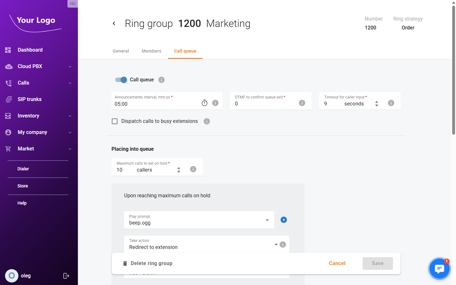Switch to the General tab
Screen dimensions: 456x285
(x=121, y=51)
